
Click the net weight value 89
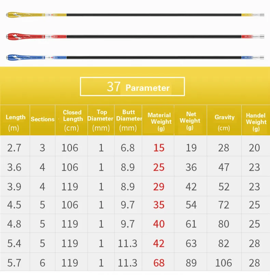tap(191, 263)
